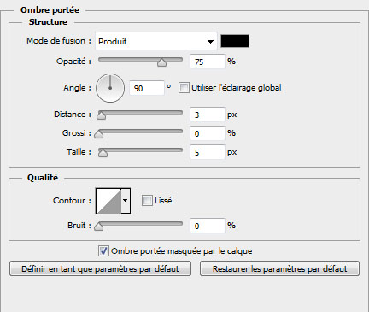
Task: Click the Taille slider handle
Action: pyautogui.click(x=102, y=153)
